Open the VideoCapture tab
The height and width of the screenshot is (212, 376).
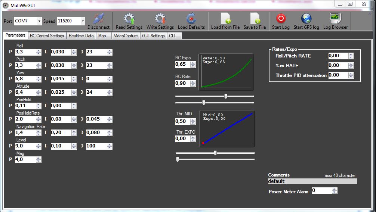(126, 36)
